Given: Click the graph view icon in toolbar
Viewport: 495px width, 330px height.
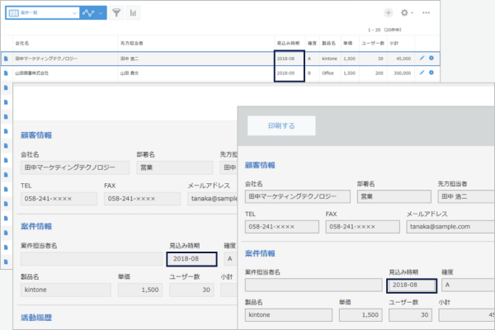Looking at the screenshot, I should [x=88, y=13].
